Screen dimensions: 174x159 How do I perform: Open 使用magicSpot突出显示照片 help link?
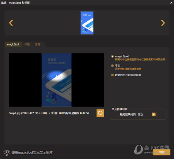click(32, 152)
